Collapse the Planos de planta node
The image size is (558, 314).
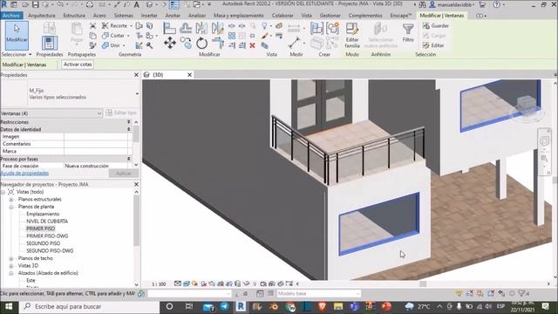click(x=11, y=207)
